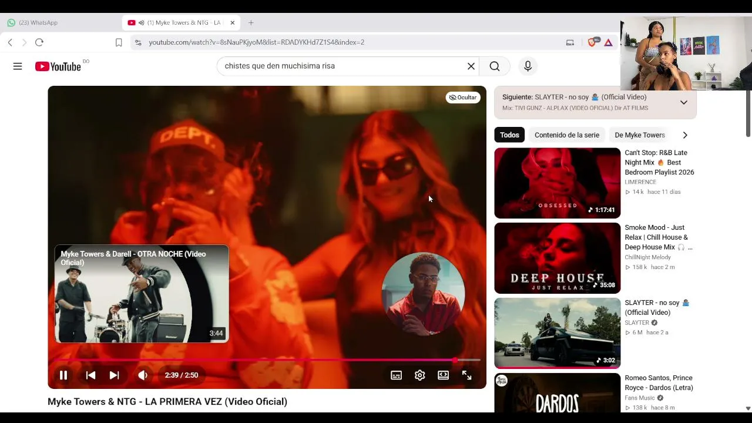
Task: Bookmark this page with the bookmark icon
Action: coord(119,42)
